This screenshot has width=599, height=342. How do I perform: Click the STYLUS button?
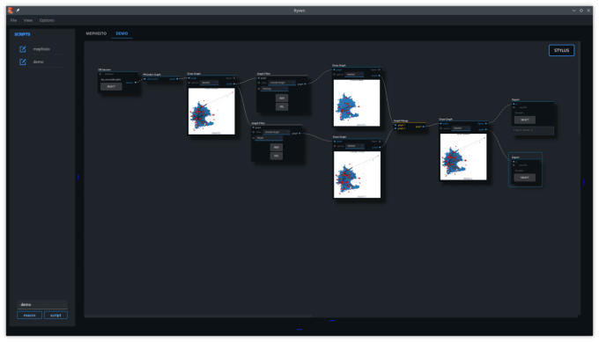(562, 50)
